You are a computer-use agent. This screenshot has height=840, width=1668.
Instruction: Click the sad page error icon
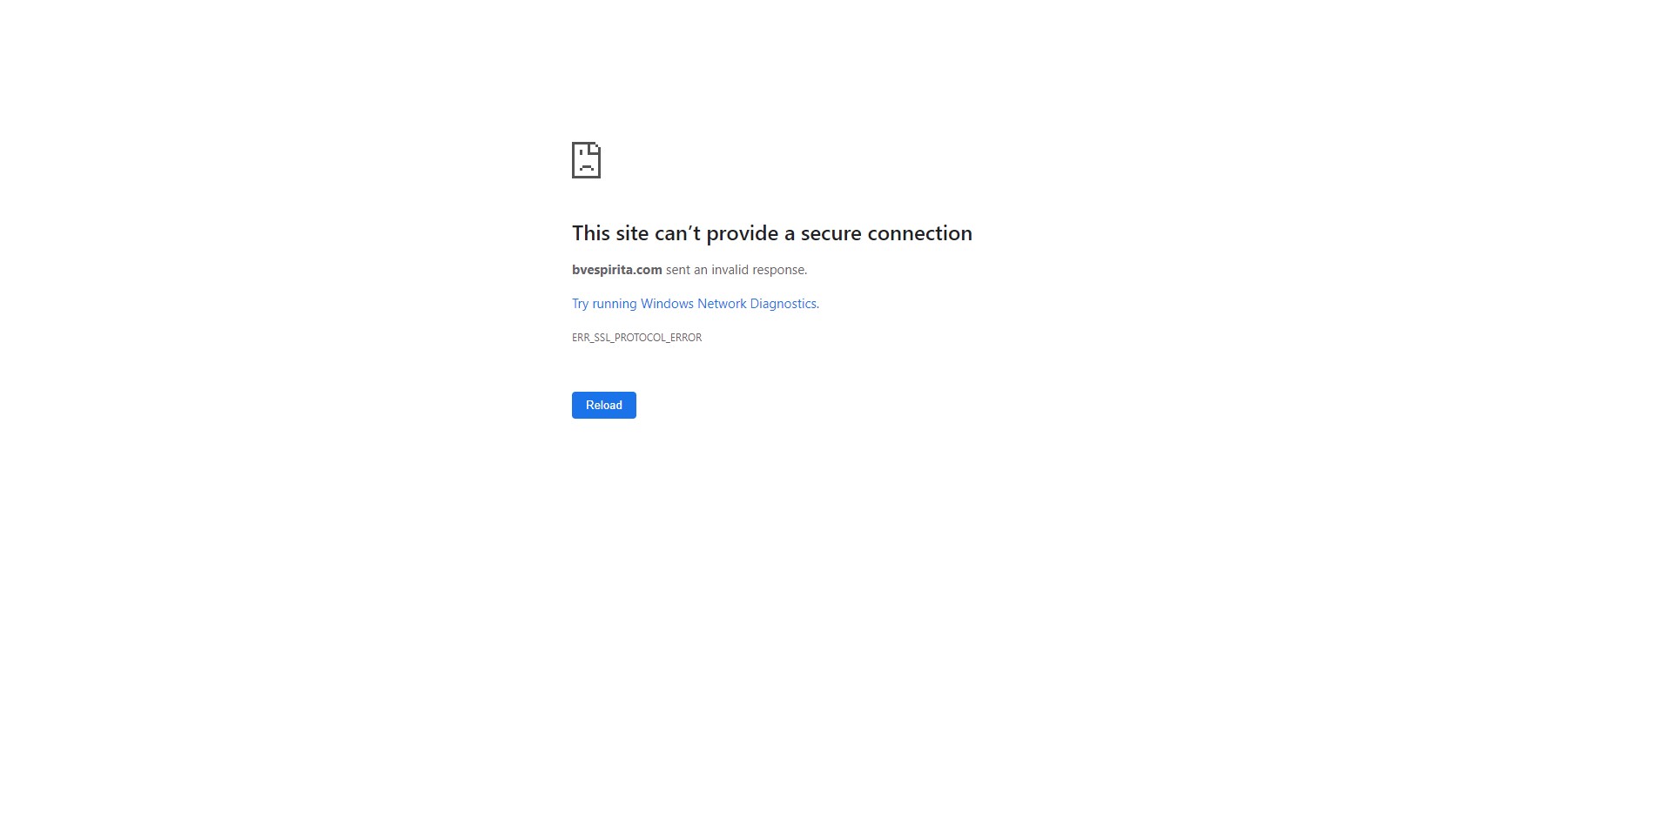point(586,160)
